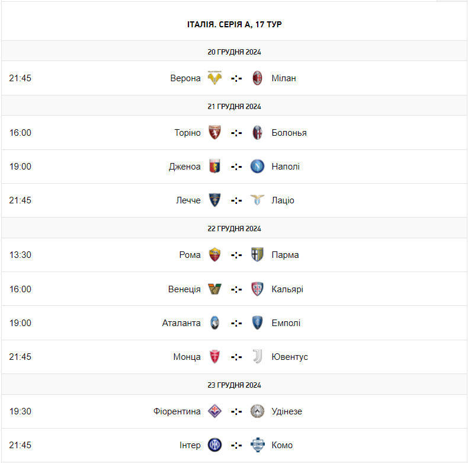Screen dimensions: 468x463
Task: Click the Удінезе team name
Action: (x=287, y=411)
